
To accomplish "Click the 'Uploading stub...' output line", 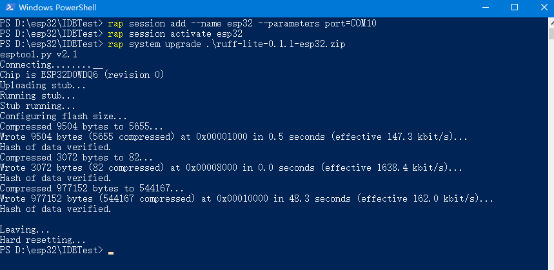I will click(x=42, y=85).
